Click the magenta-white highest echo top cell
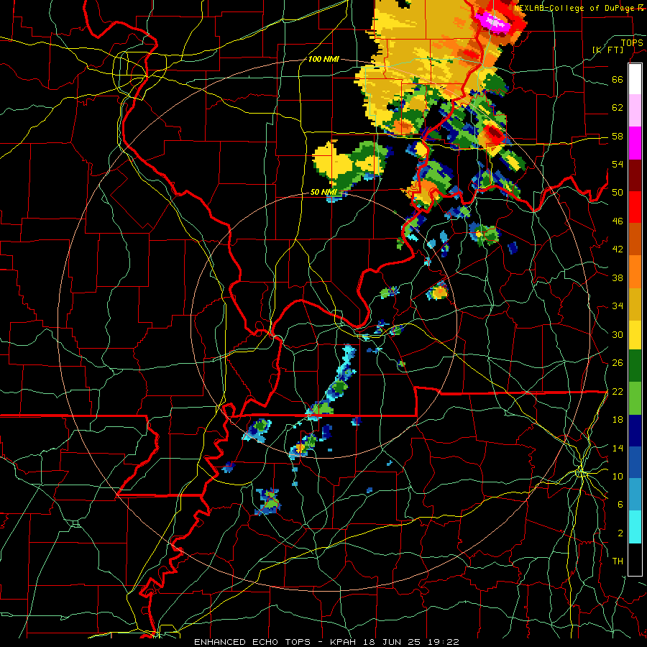The width and height of the screenshot is (647, 647). pyautogui.click(x=492, y=21)
